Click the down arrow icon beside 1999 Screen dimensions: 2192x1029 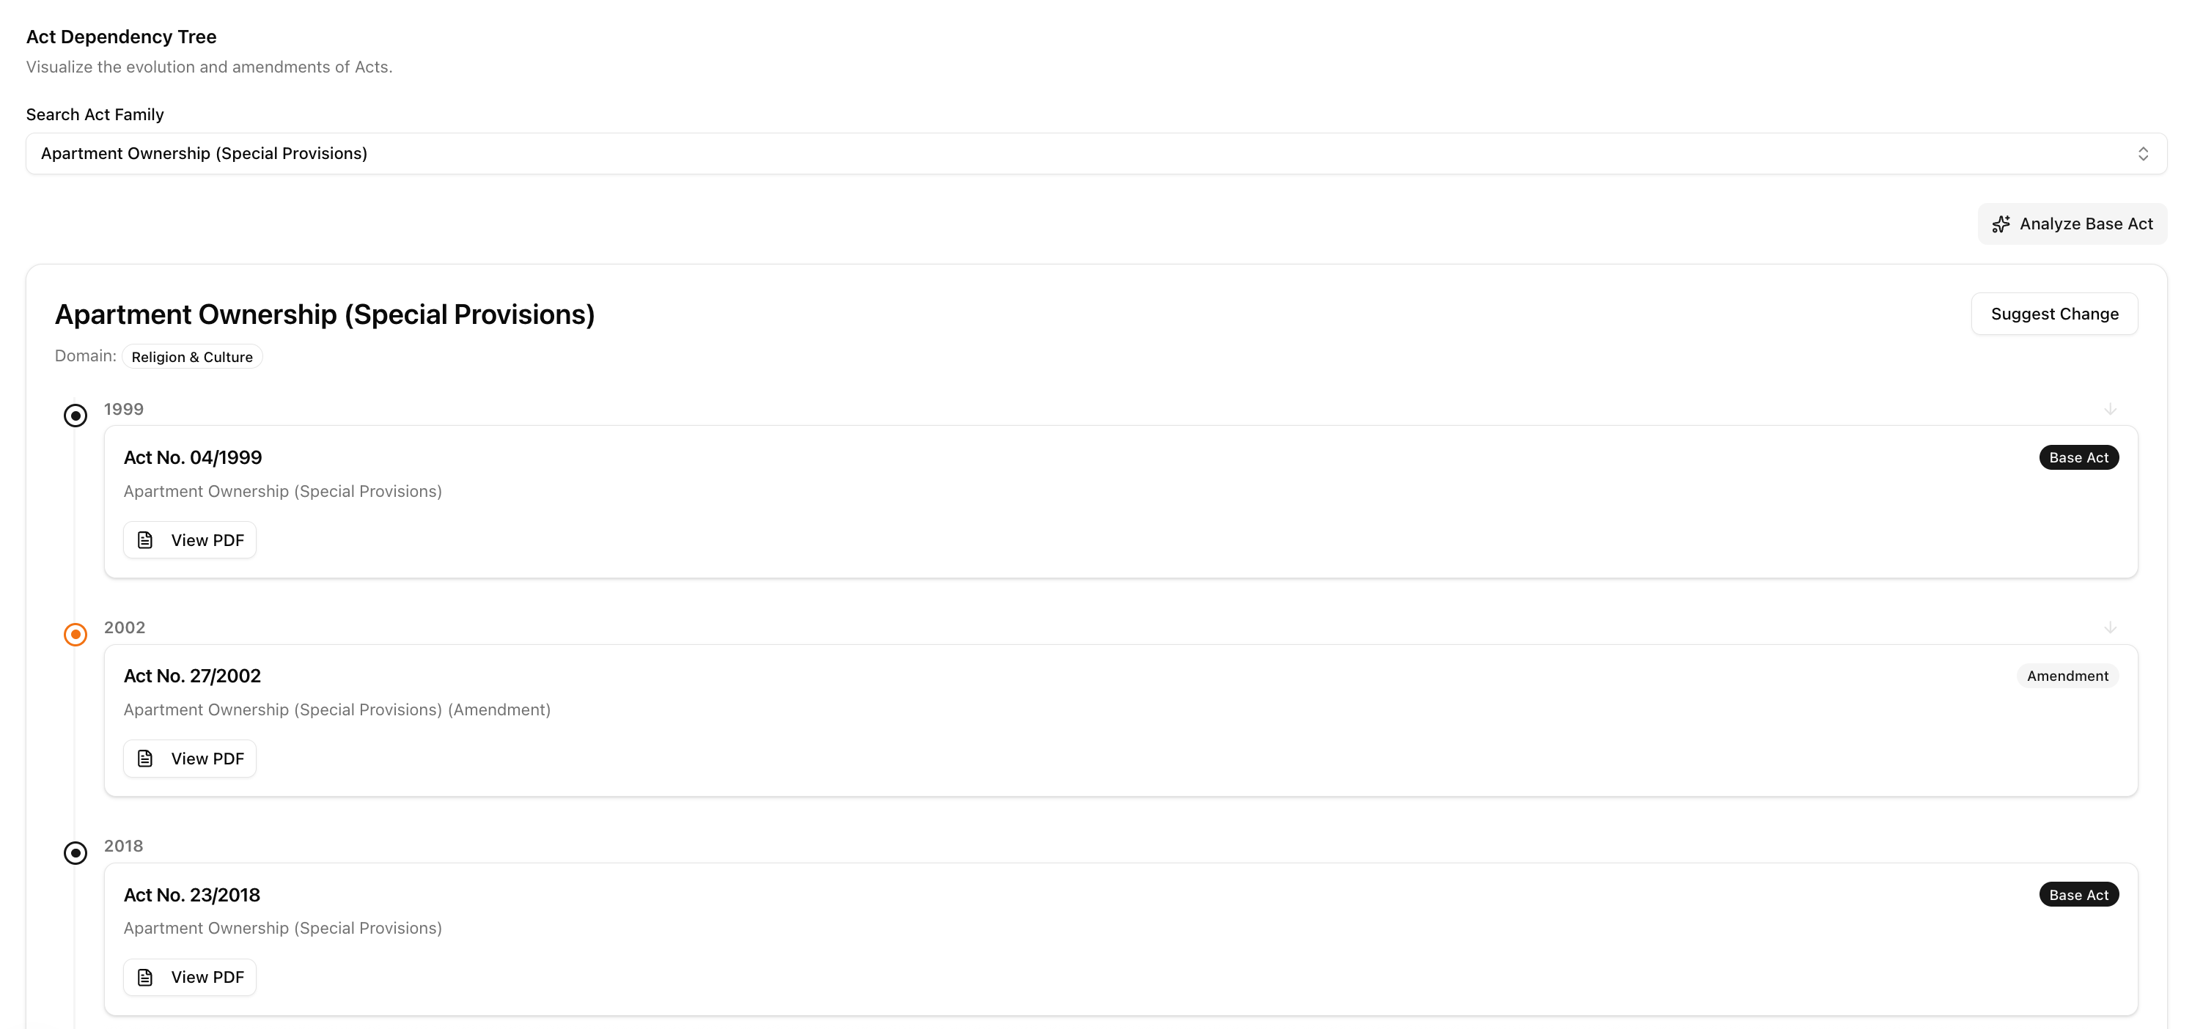pos(2111,409)
